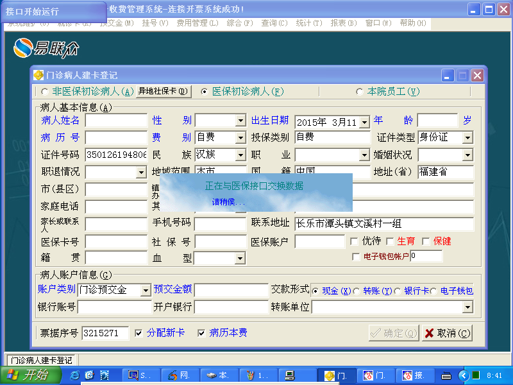This screenshot has width=513, height=385.
Task: Click the 门诊病人建卡登记 tab at the bottom
Action: (41, 360)
